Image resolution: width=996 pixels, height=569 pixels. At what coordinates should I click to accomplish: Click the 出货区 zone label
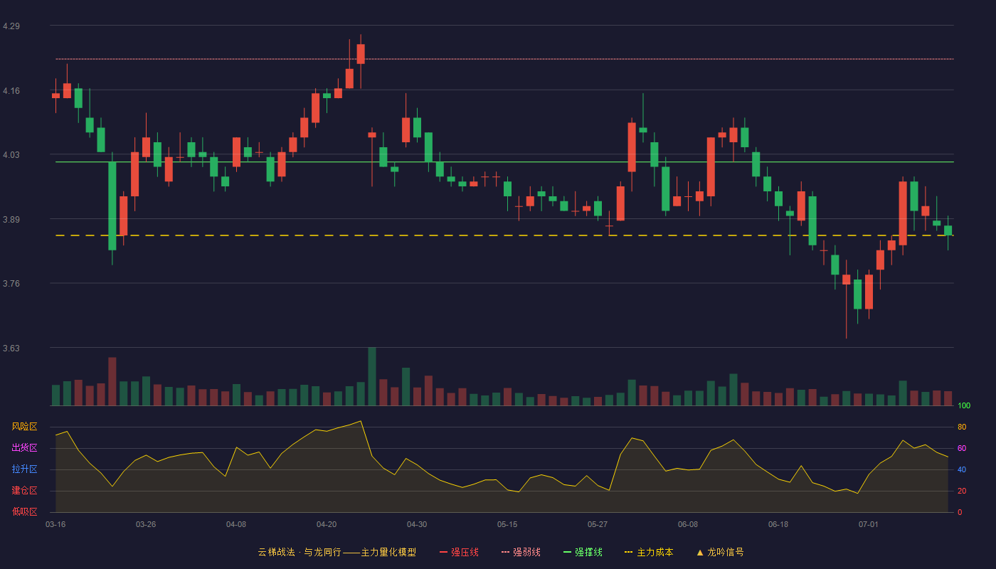pyautogui.click(x=24, y=448)
